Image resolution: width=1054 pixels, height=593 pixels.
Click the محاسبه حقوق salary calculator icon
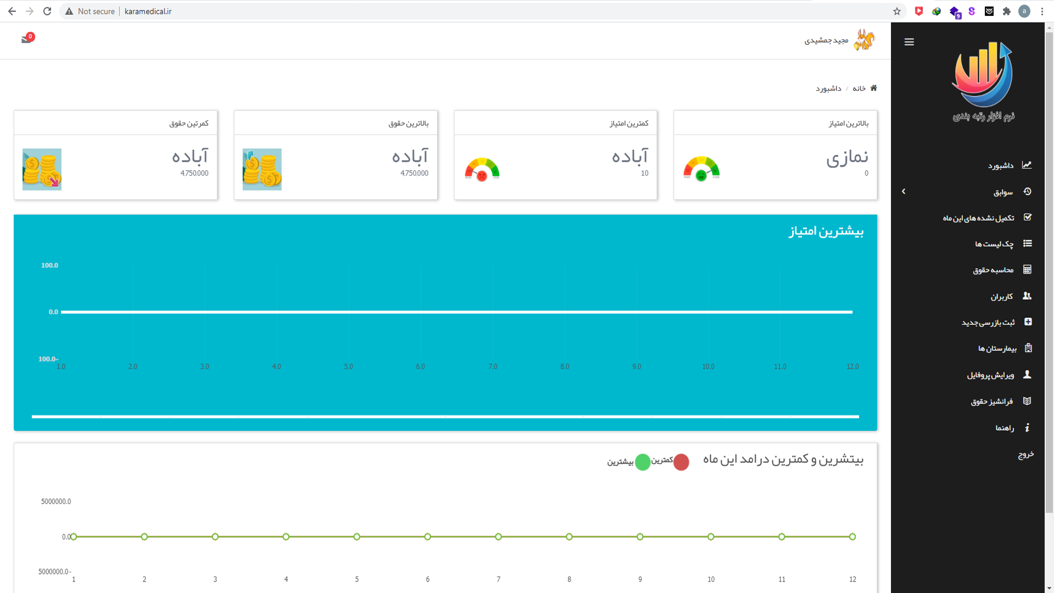tap(1028, 269)
